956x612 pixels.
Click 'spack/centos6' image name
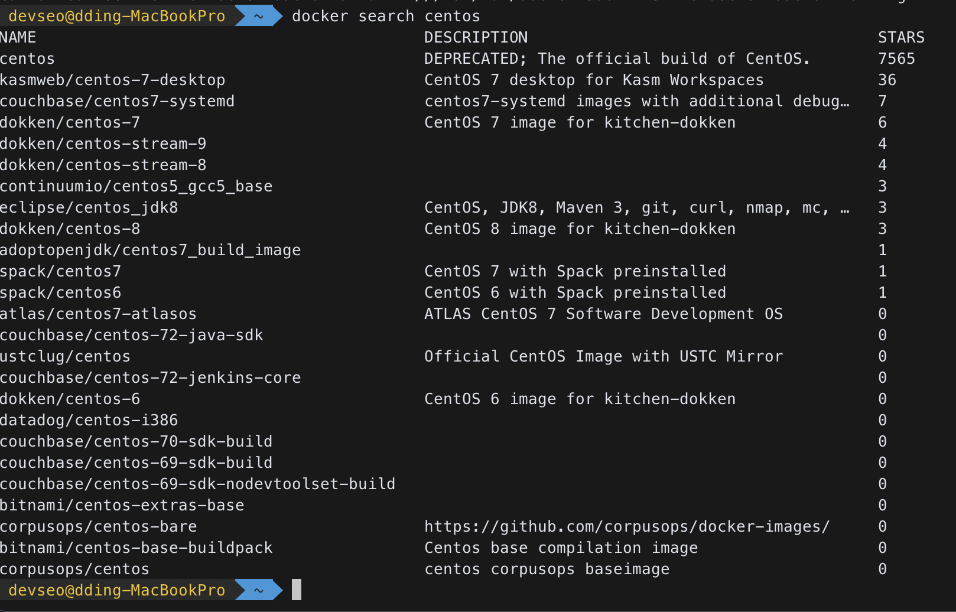pos(60,293)
